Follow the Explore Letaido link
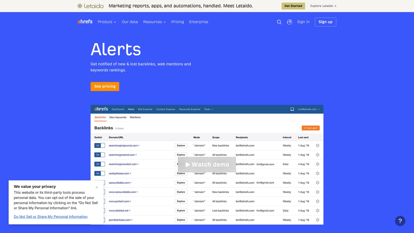This screenshot has height=233, width=414. click(323, 6)
